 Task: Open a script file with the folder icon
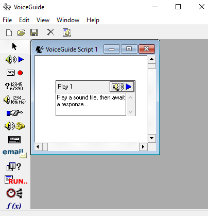tap(21, 32)
